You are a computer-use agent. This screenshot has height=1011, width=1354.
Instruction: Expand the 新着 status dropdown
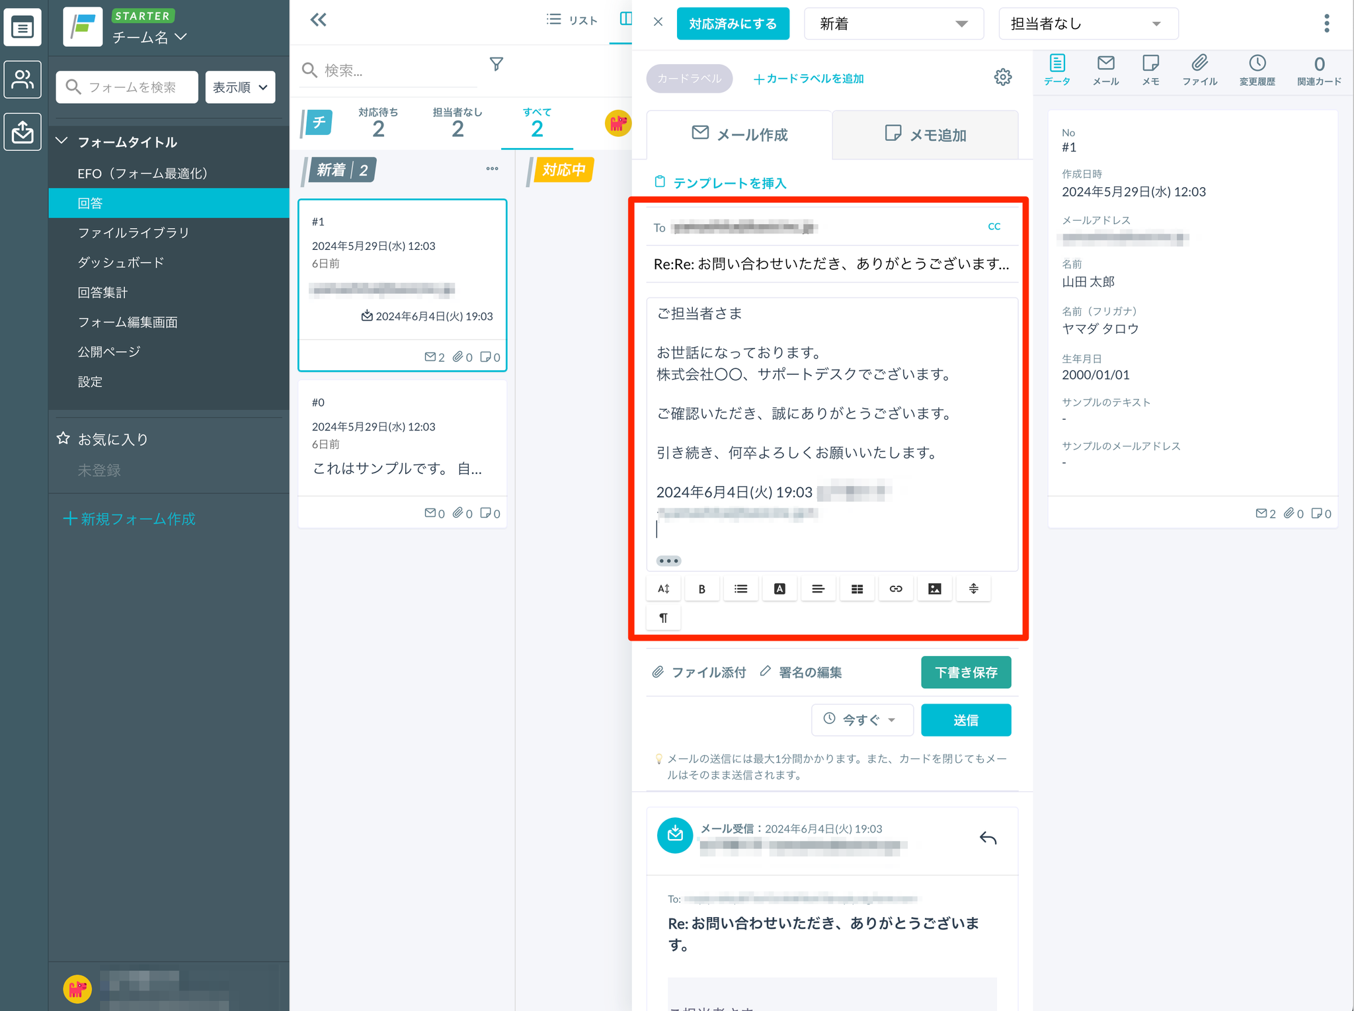tap(893, 24)
